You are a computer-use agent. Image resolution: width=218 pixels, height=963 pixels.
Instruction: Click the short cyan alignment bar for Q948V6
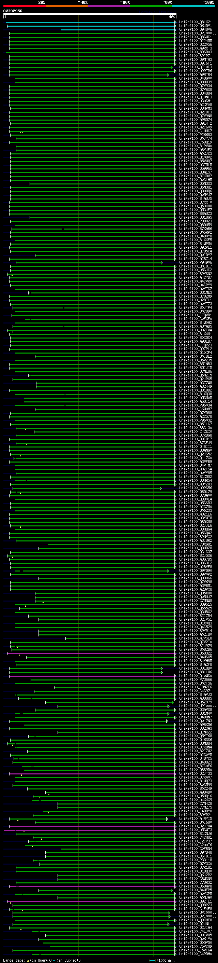[x=119, y=29]
